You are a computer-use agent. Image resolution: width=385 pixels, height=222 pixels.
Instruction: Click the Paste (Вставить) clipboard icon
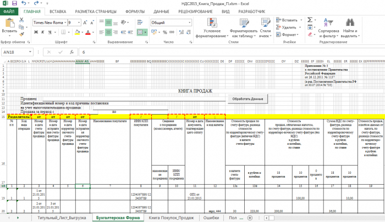[9, 24]
